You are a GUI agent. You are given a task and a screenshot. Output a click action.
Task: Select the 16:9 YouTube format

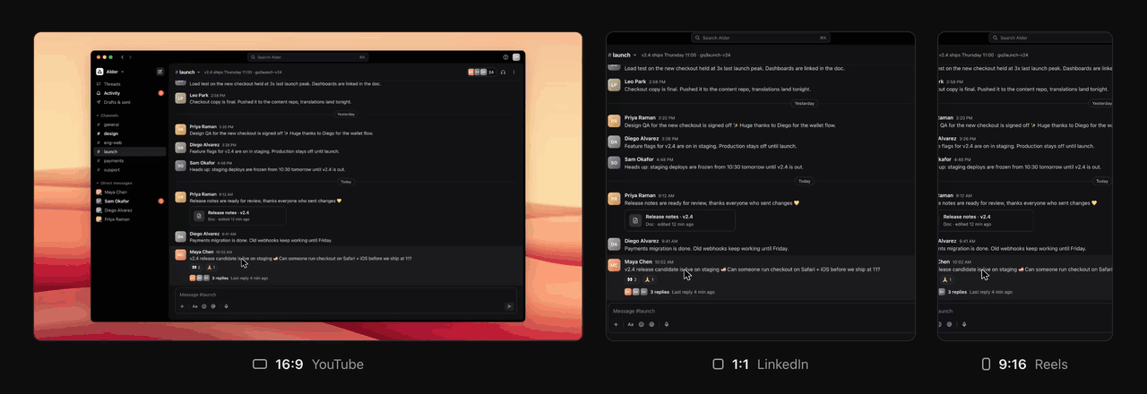click(307, 364)
